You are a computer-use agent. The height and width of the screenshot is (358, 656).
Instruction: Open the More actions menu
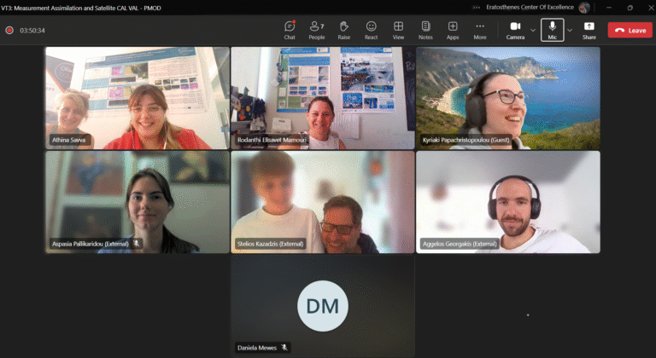pyautogui.click(x=480, y=30)
